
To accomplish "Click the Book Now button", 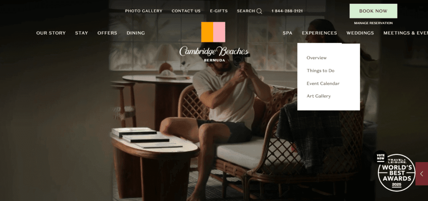I will 373,11.
